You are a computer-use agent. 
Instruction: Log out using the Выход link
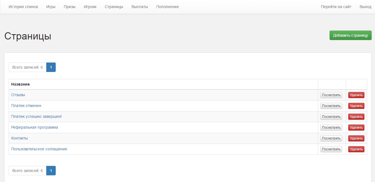point(365,7)
